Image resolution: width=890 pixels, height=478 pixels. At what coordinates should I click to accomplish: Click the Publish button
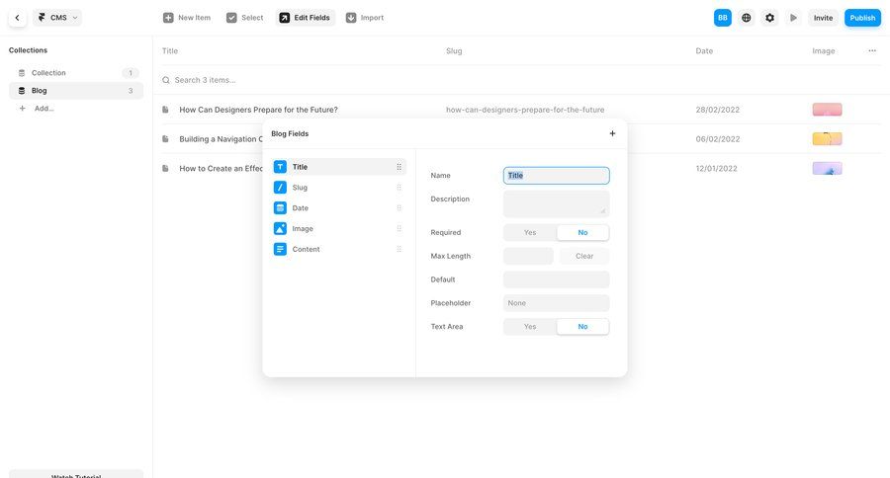tap(862, 18)
